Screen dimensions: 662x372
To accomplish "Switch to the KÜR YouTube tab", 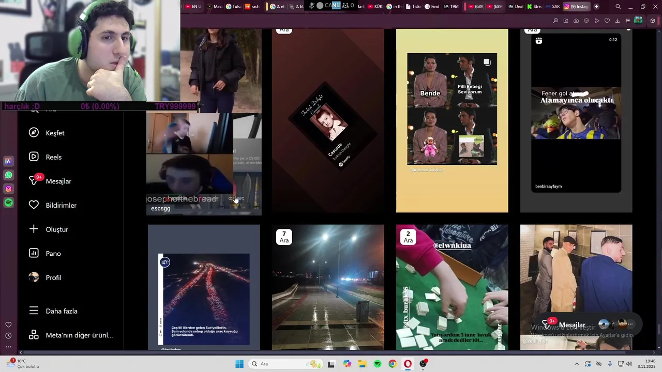I will (375, 7).
